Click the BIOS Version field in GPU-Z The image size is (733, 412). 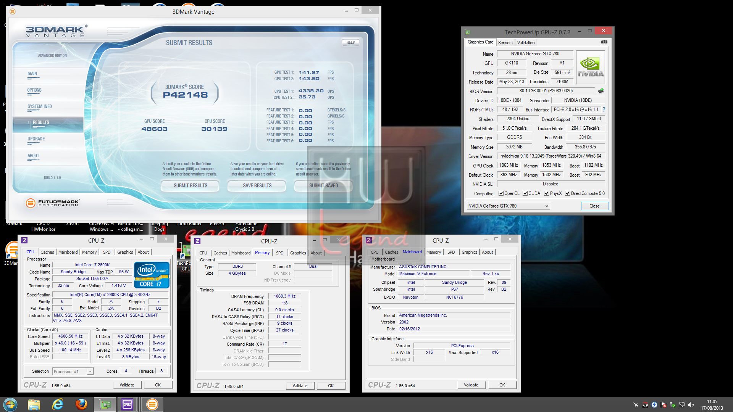coord(546,91)
